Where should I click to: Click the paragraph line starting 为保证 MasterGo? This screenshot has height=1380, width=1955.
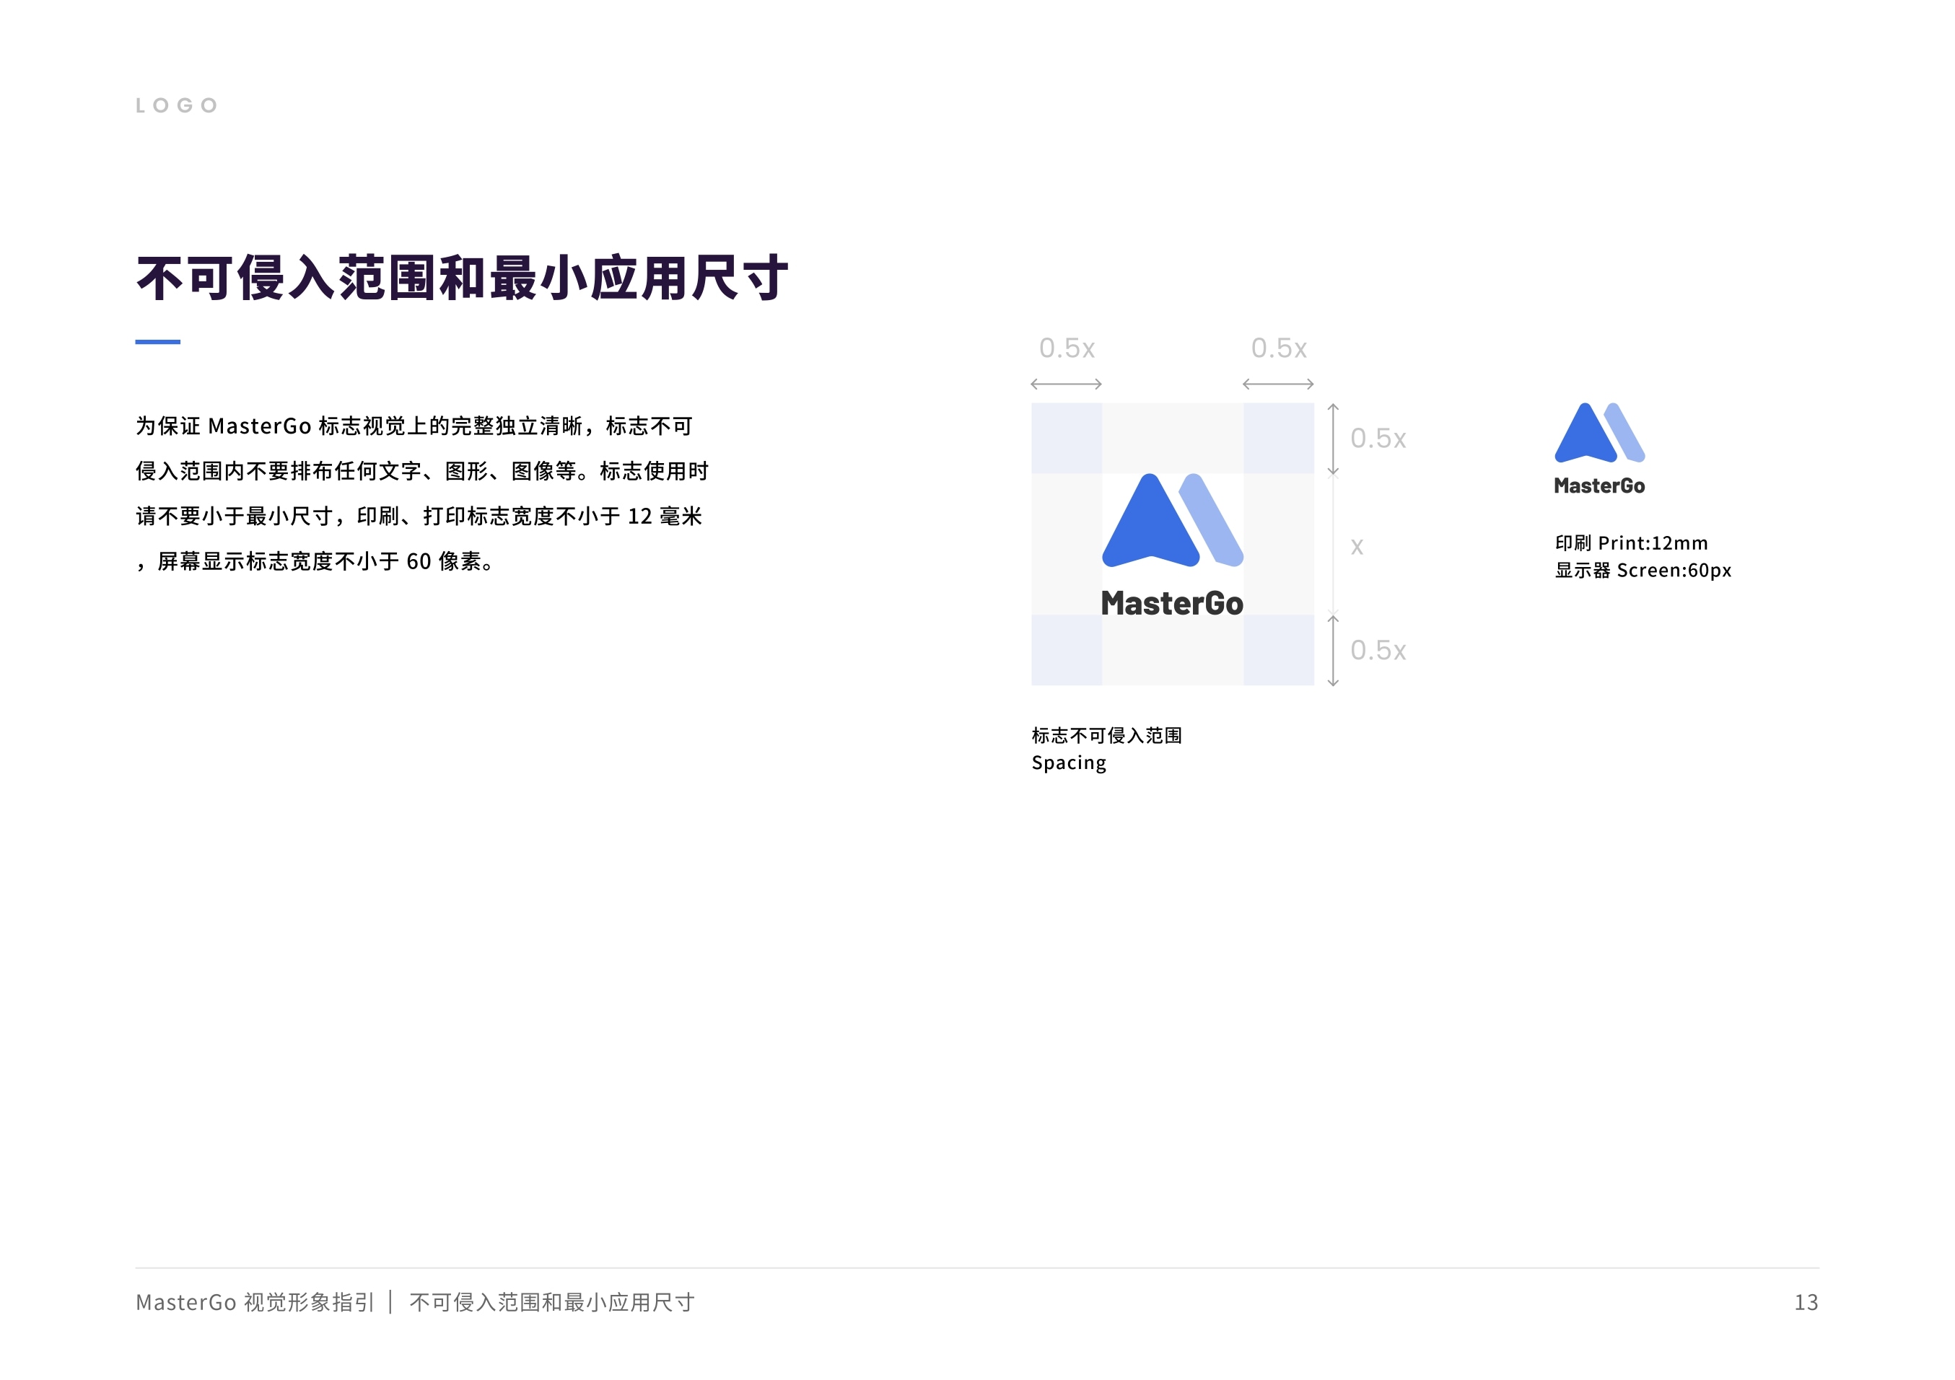click(x=415, y=426)
